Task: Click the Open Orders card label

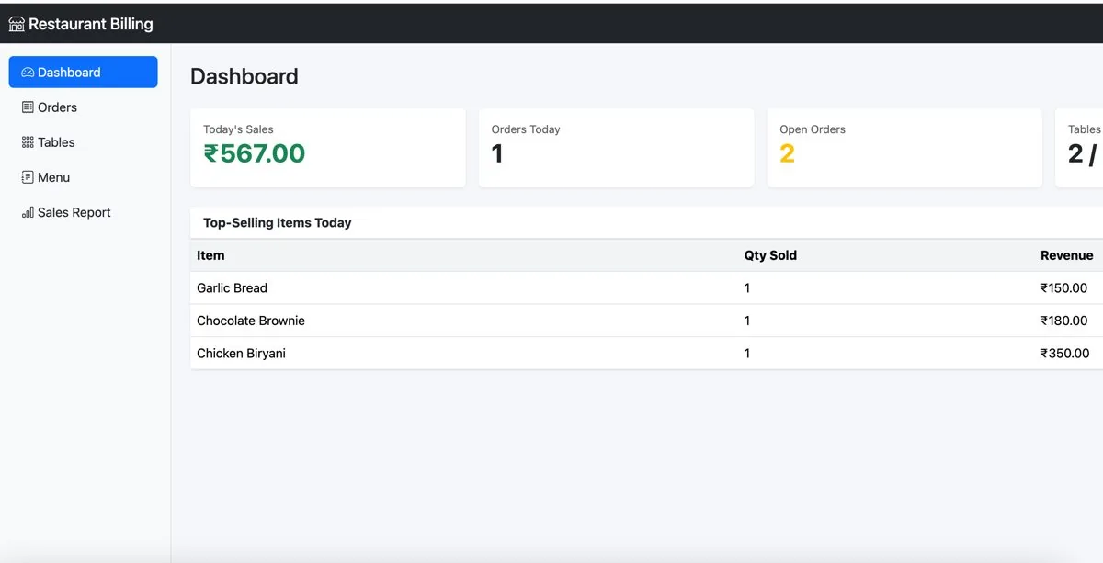Action: [x=813, y=129]
